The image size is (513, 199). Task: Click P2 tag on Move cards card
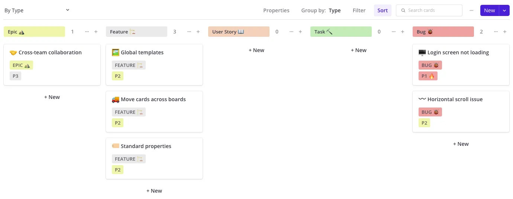[x=117, y=123]
